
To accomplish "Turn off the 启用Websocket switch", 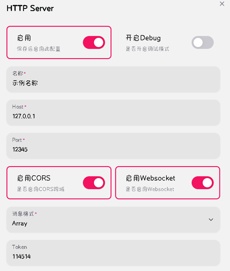I will [x=202, y=183].
